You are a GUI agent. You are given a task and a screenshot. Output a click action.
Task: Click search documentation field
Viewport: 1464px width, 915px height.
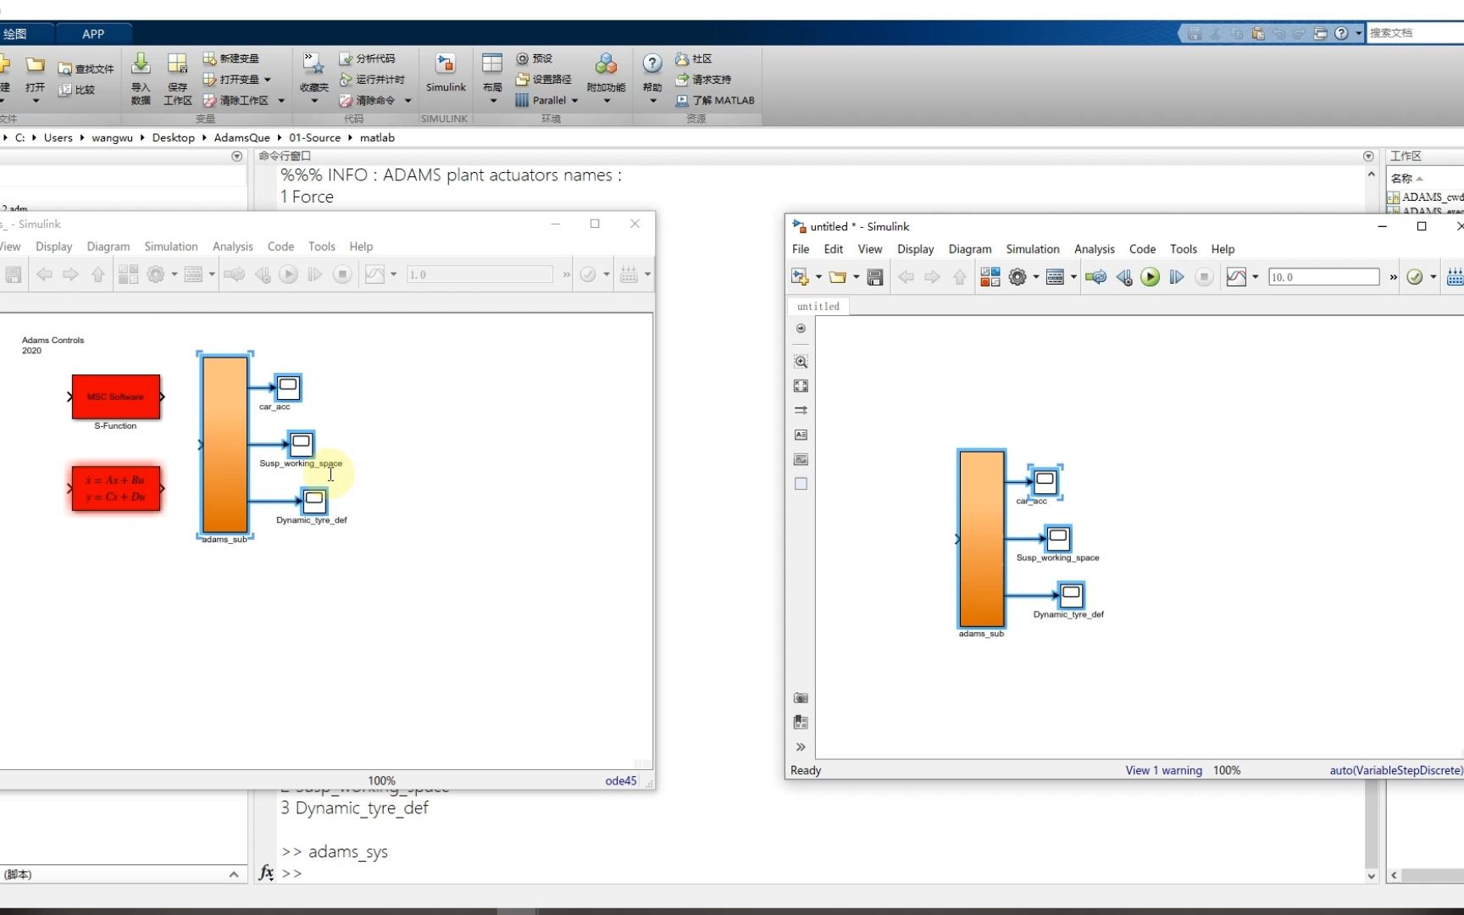1415,33
